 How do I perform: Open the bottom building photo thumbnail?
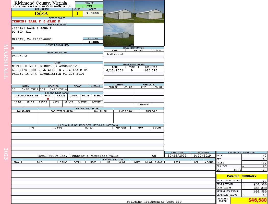click(x=118, y=34)
